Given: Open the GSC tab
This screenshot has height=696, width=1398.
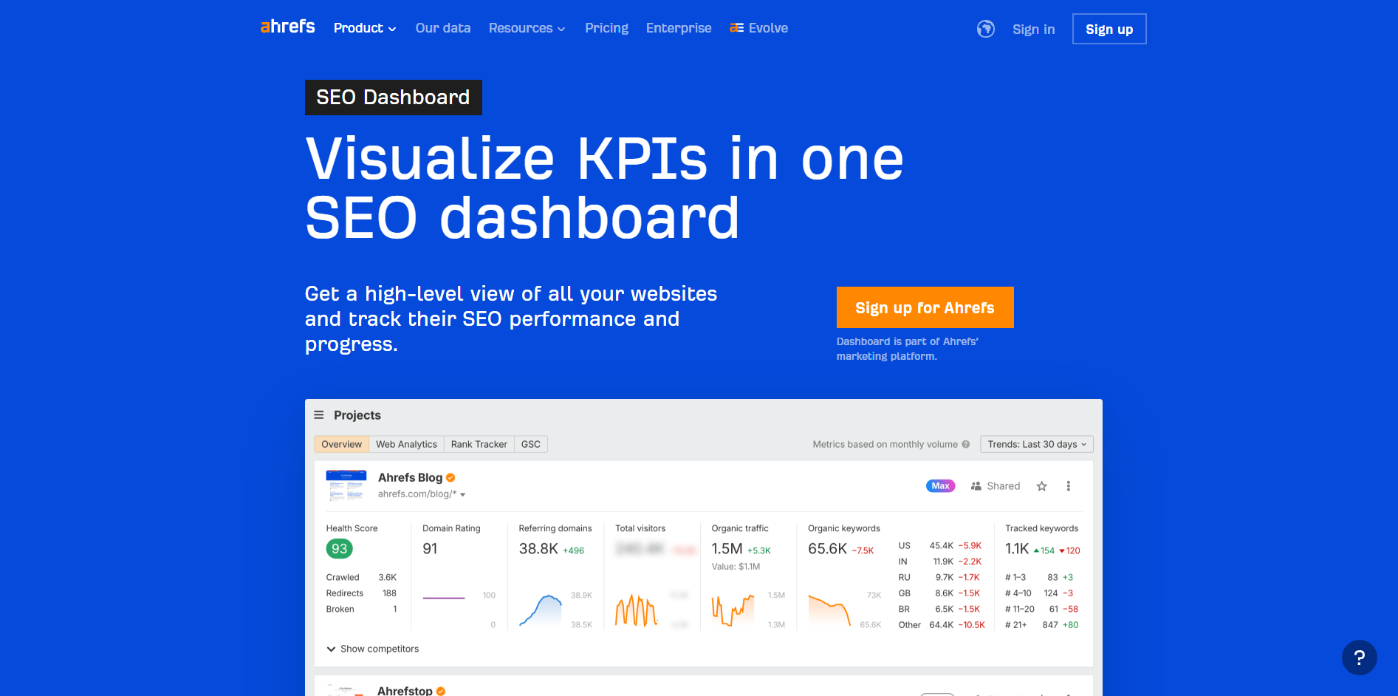Looking at the screenshot, I should coord(530,444).
